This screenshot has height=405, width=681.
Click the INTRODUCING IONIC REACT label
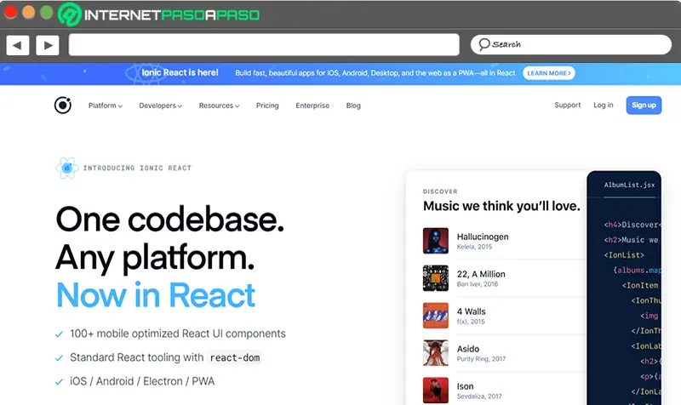pyautogui.click(x=137, y=168)
